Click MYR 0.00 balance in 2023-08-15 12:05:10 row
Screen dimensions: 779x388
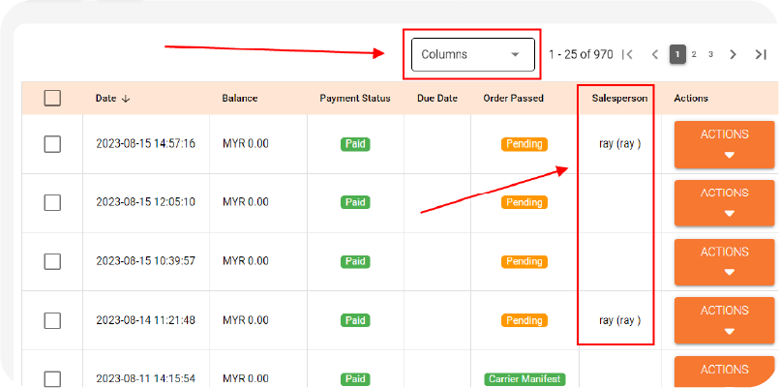click(246, 202)
